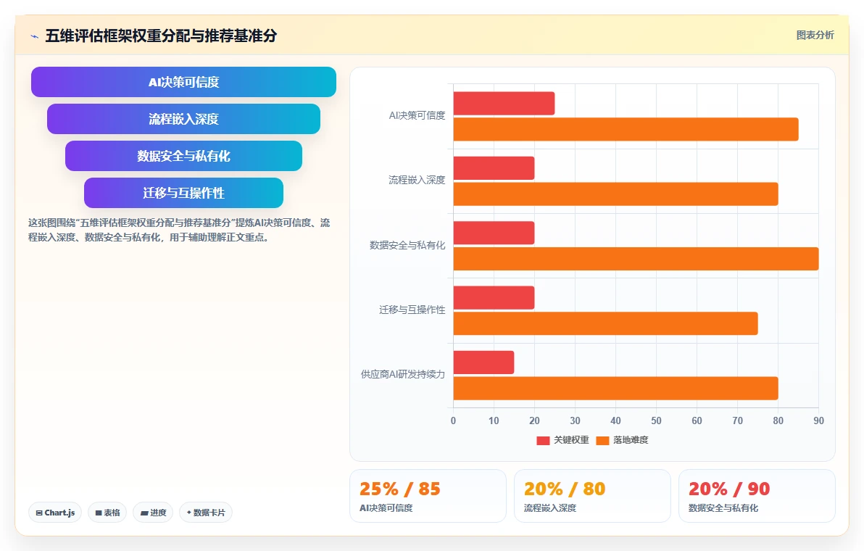
Task: Click the red bar for 数据安全与私有化
Action: coord(494,233)
